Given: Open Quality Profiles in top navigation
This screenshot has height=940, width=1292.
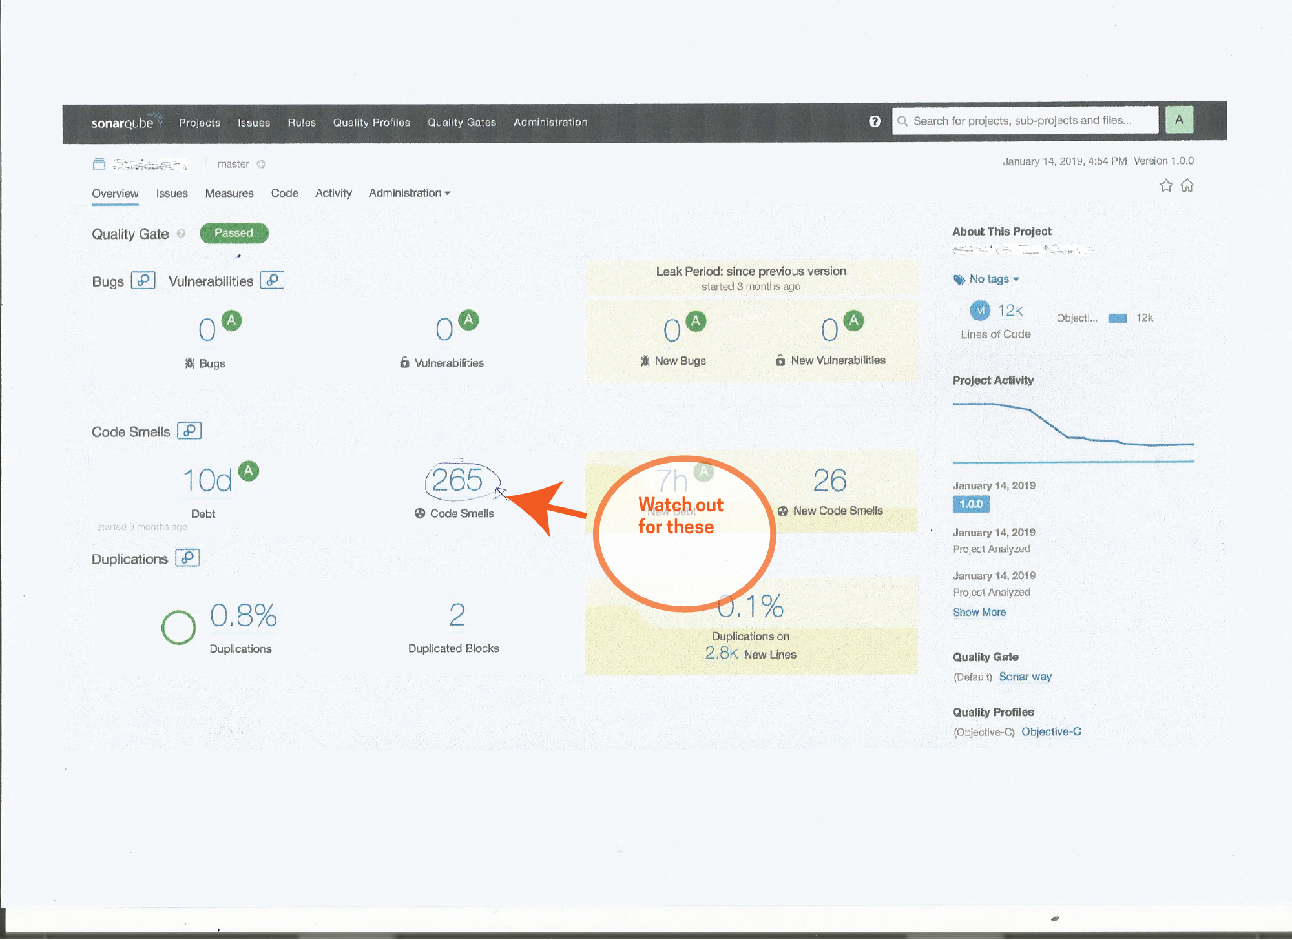Looking at the screenshot, I should tap(371, 123).
